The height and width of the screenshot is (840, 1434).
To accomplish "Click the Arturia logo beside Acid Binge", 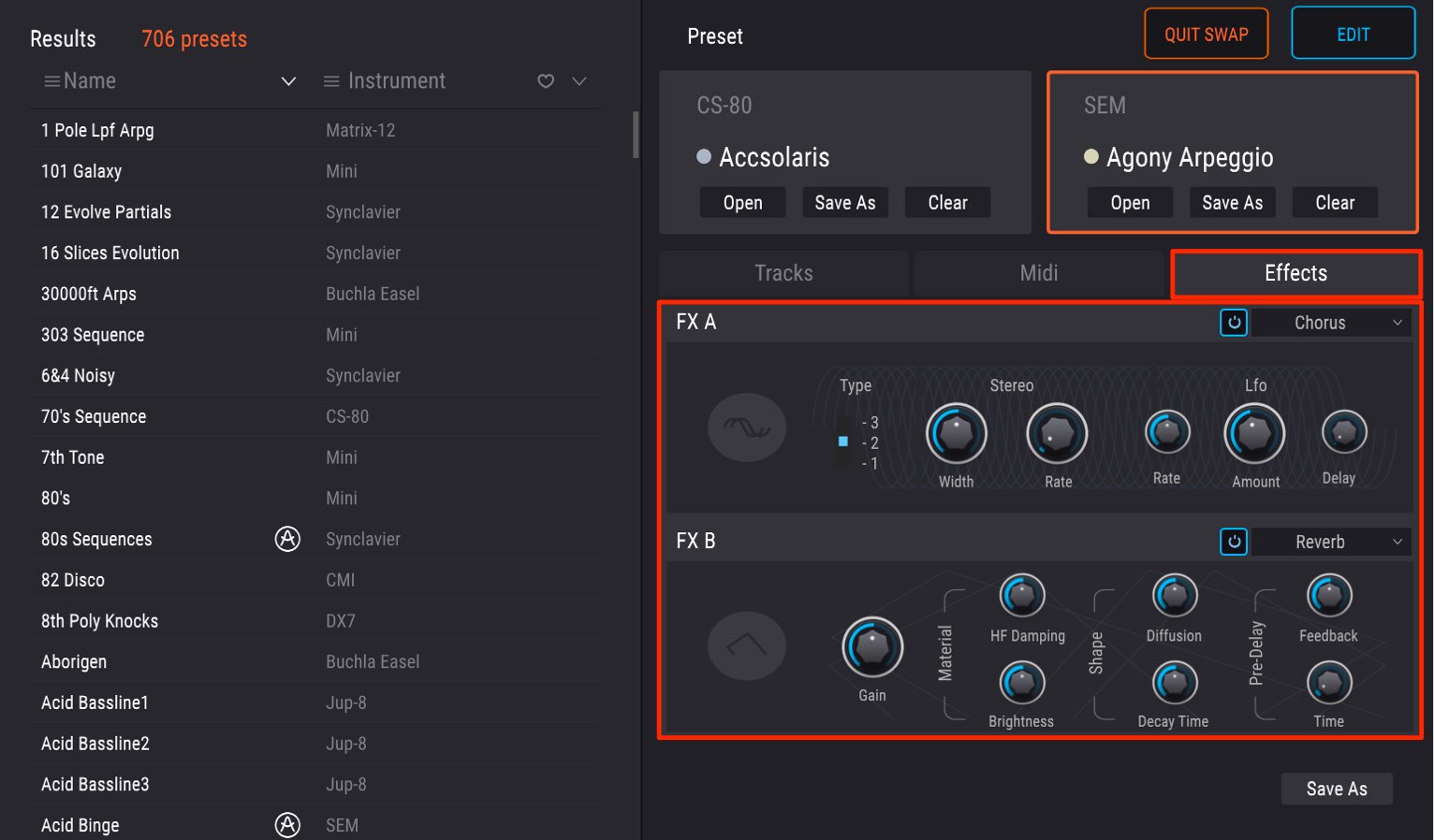I will click(x=287, y=825).
